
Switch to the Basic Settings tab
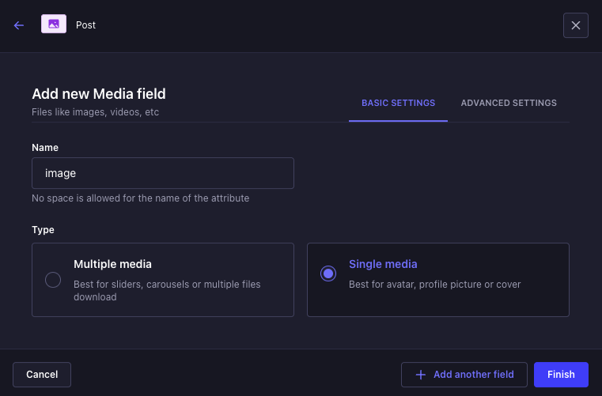click(x=398, y=103)
